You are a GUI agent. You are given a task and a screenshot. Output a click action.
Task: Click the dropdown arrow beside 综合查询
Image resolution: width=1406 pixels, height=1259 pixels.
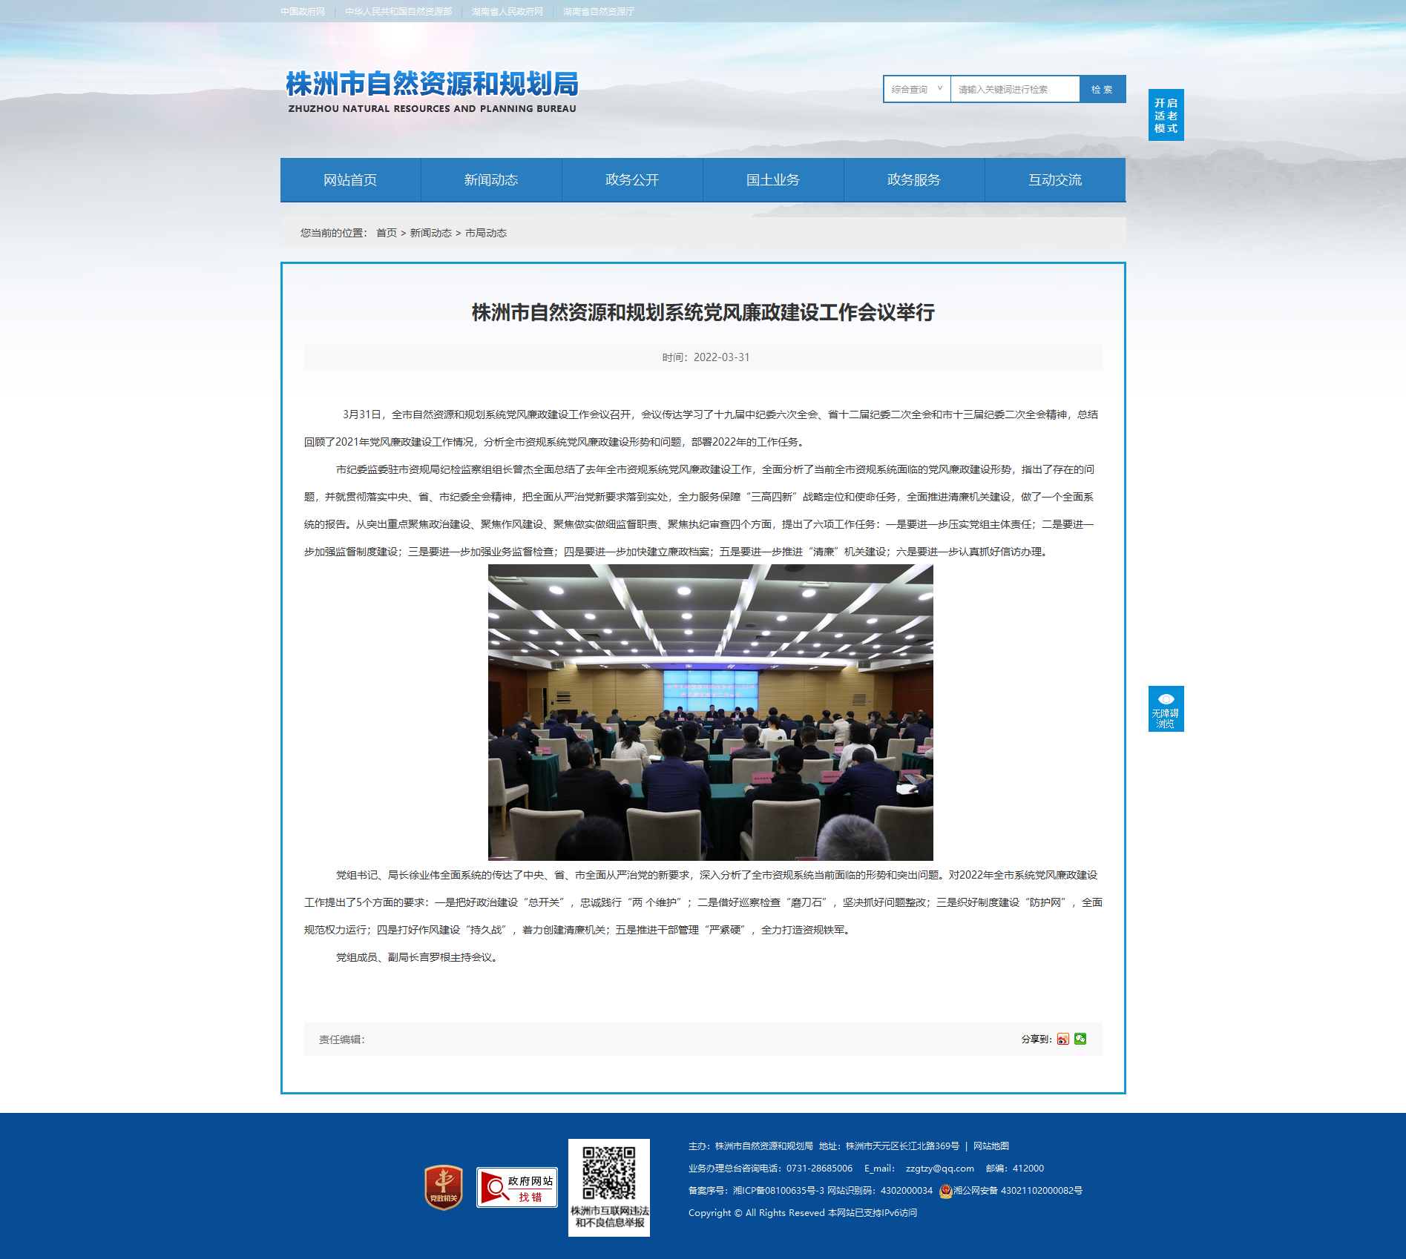tap(940, 88)
